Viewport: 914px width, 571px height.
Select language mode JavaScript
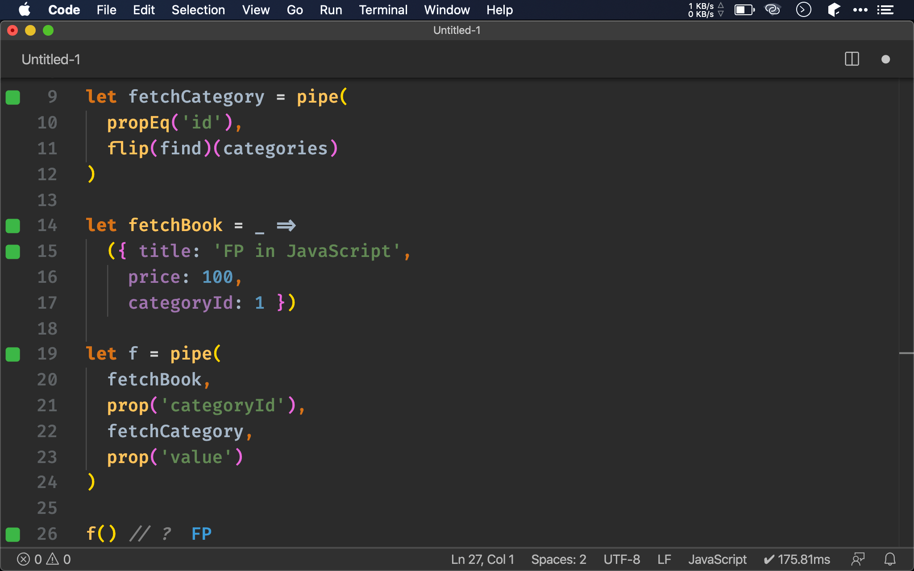coord(717,559)
